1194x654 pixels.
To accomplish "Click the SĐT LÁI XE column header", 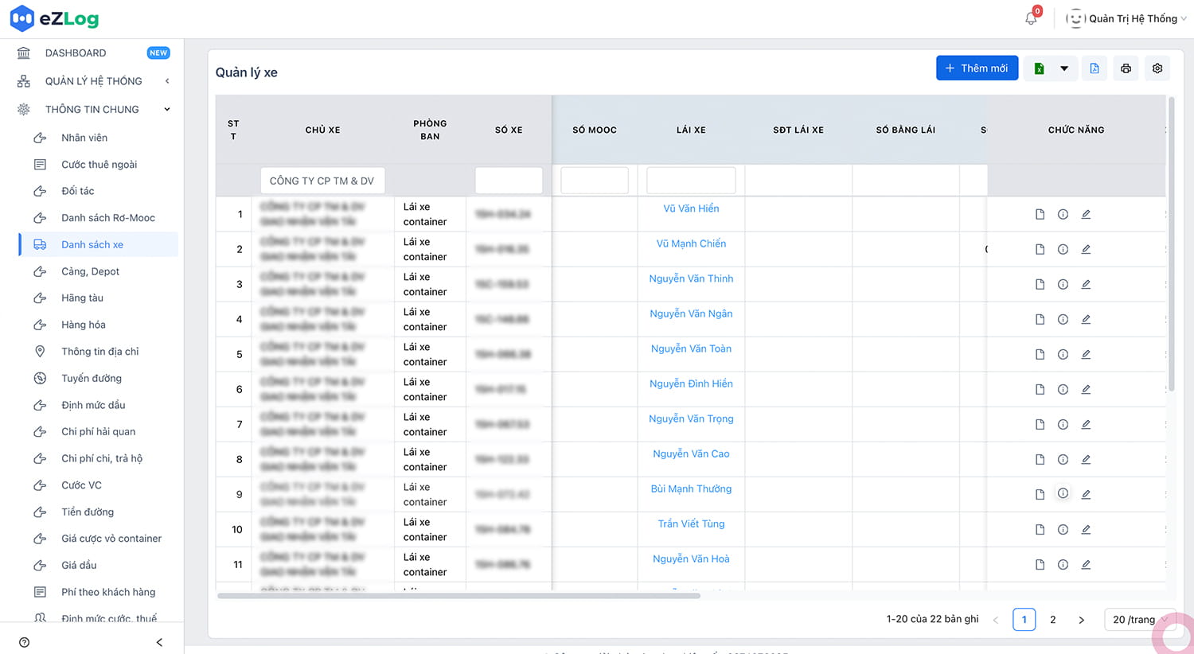I will pyautogui.click(x=798, y=130).
